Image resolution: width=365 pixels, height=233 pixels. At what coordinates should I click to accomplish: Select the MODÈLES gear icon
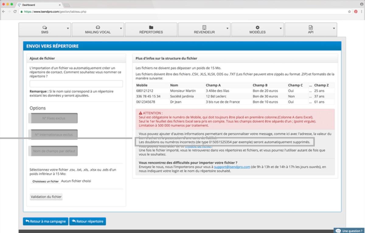257,27
